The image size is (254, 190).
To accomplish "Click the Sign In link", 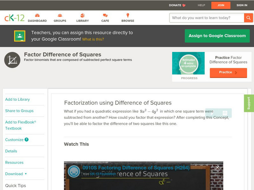I will coord(242,5).
